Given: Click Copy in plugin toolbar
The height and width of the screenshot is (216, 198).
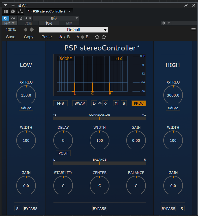Looking at the screenshot, I should pos(29,37).
